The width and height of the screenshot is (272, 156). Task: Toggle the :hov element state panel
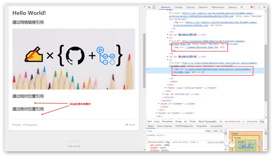click(208, 131)
